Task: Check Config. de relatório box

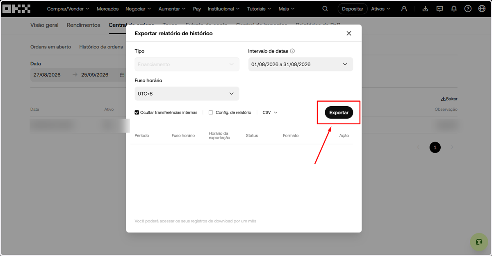Action: [x=211, y=112]
